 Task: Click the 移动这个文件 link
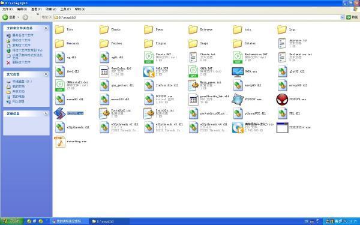[21, 40]
